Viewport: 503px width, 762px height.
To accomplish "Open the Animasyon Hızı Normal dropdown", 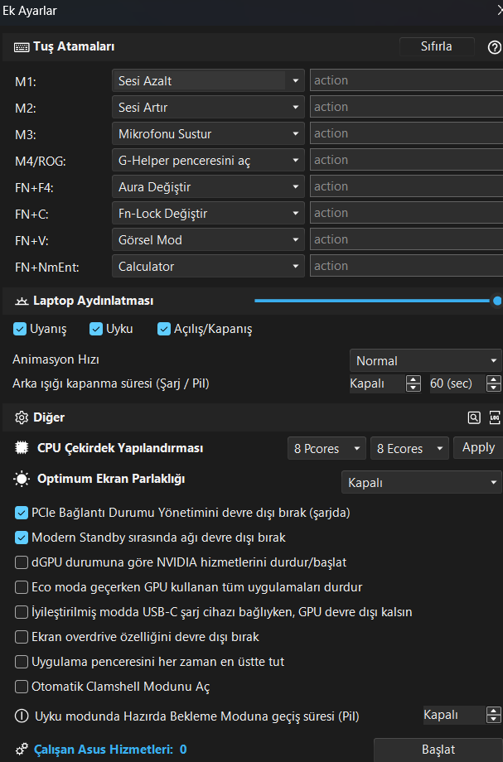I will [425, 360].
